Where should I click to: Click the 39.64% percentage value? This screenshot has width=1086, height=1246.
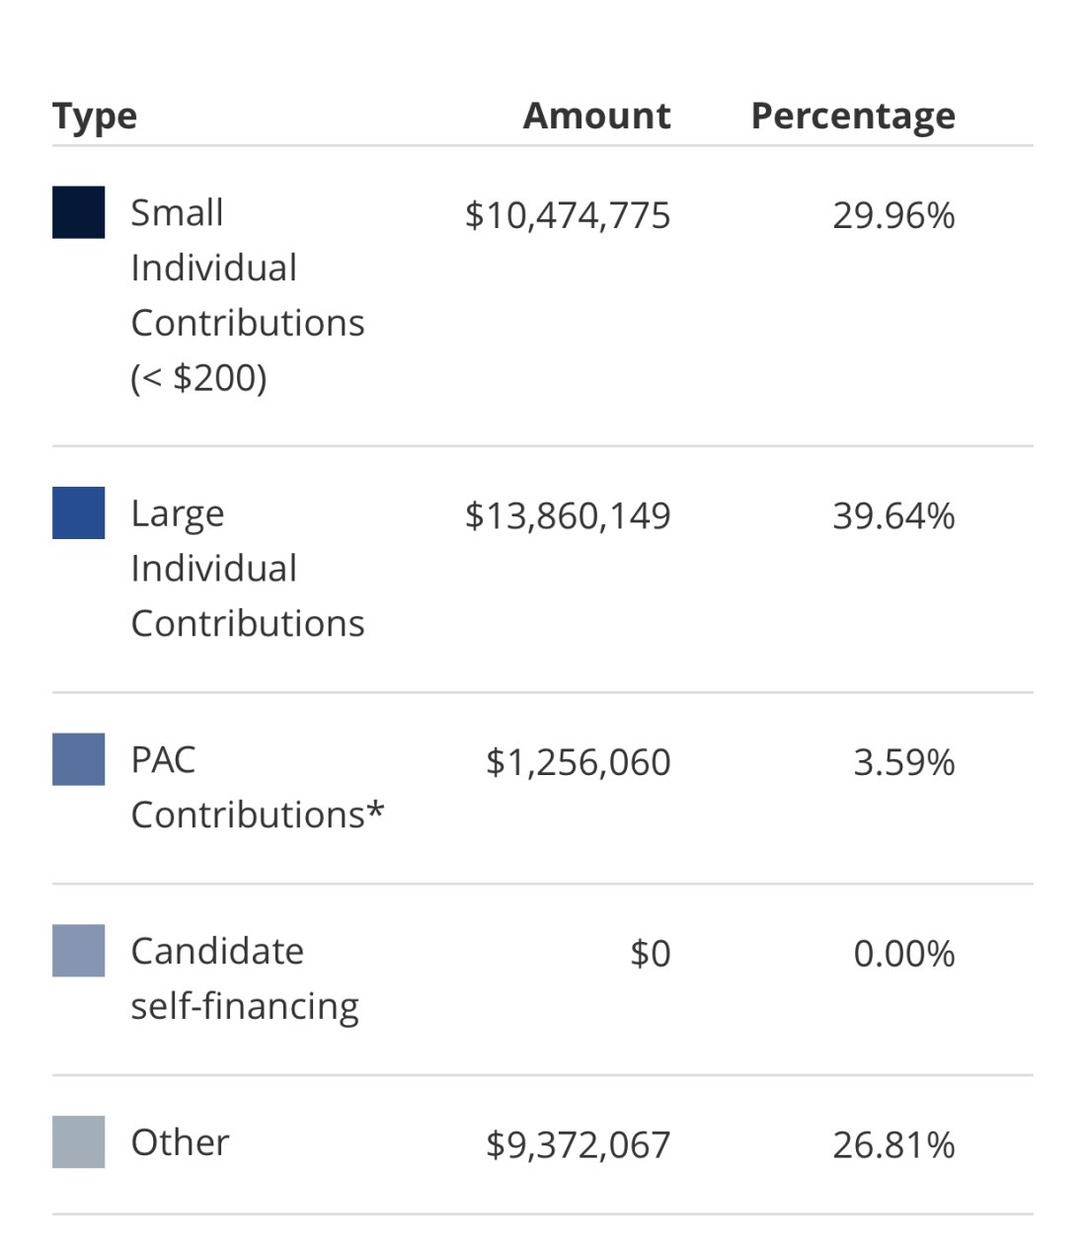click(x=893, y=515)
